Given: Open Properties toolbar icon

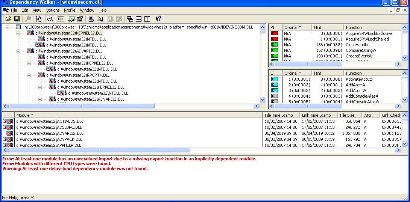Looking at the screenshot, I should (80, 19).
